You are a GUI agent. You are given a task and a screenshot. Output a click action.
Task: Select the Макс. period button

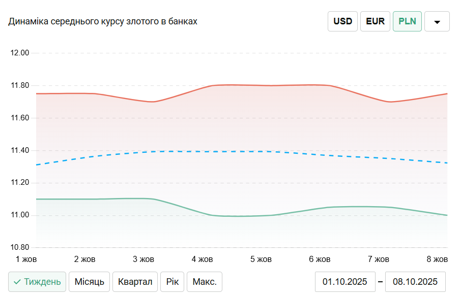tap(205, 282)
